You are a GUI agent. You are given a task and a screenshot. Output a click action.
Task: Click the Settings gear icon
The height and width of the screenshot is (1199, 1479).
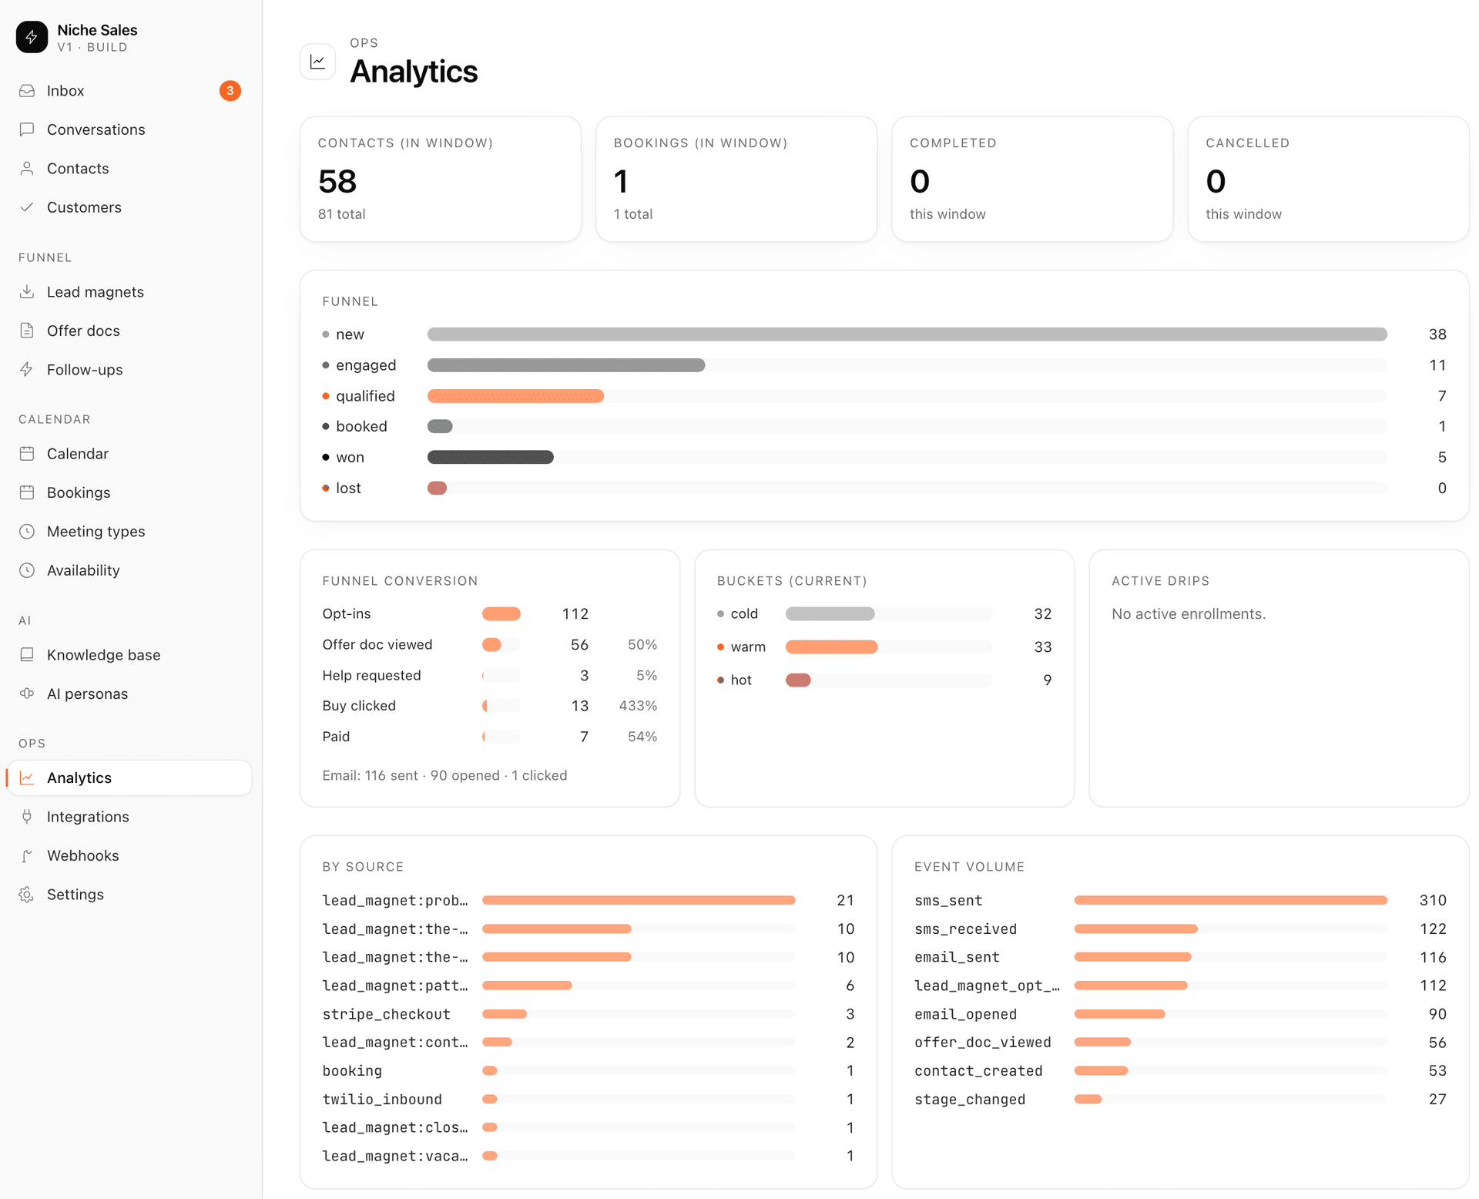27,895
